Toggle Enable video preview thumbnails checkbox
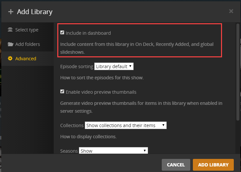241x172 pixels. (62, 92)
